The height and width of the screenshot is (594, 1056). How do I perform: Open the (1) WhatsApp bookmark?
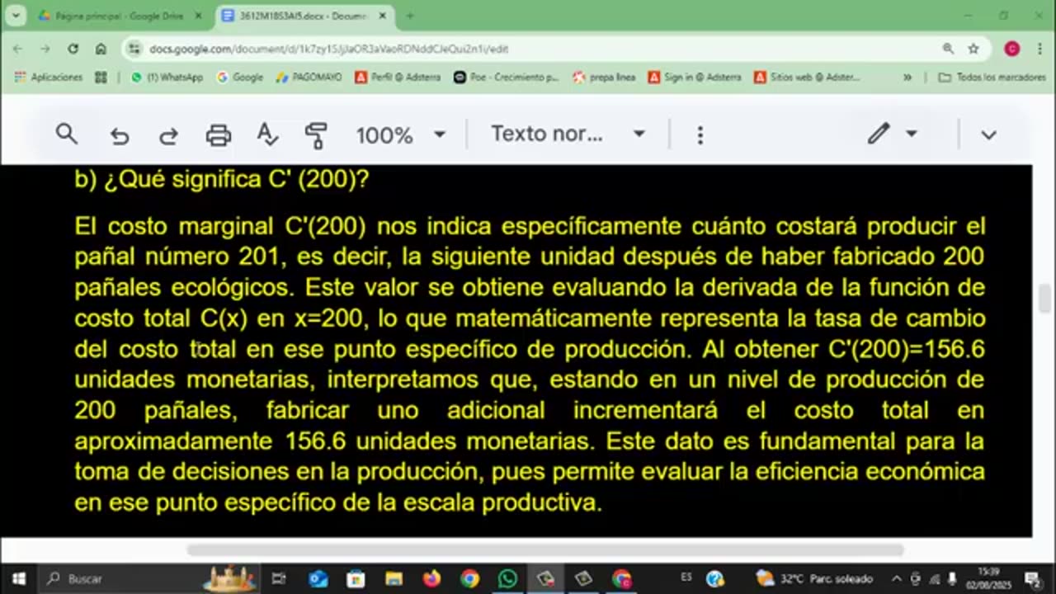point(167,77)
